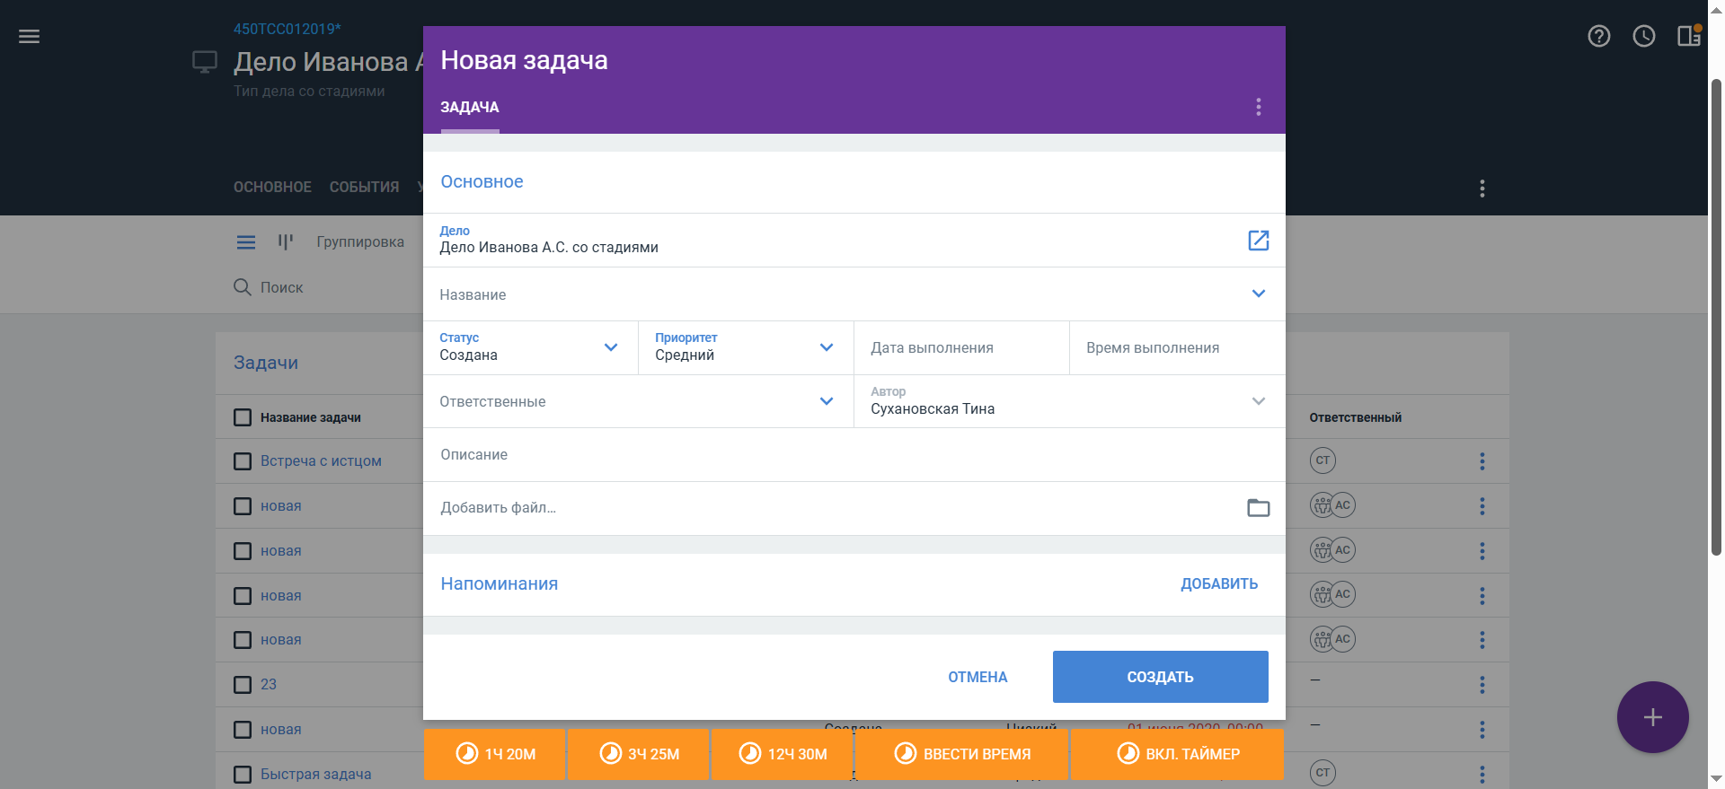Image resolution: width=1725 pixels, height=789 pixels.
Task: Check the box next to task '23'
Action: click(243, 685)
